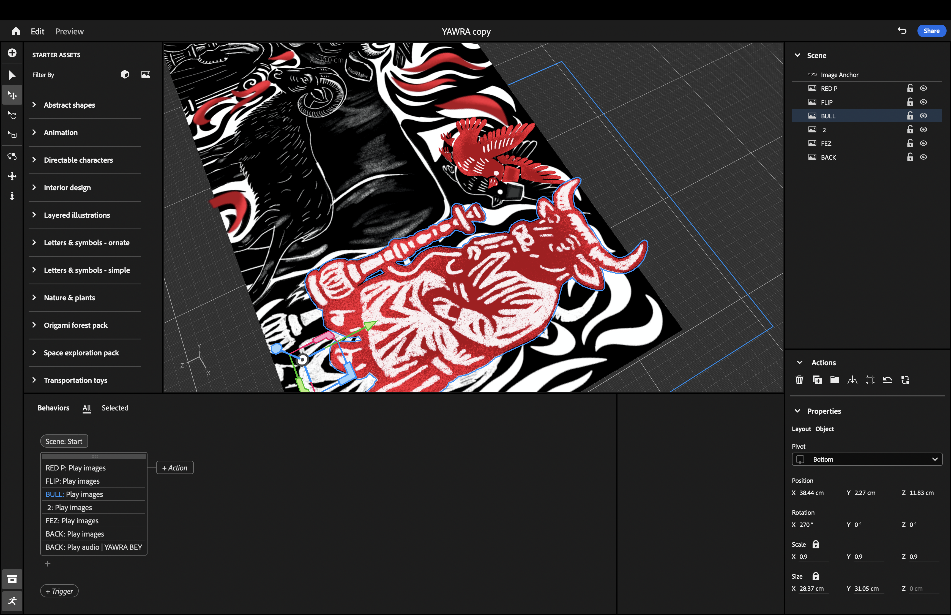Viewport: 951px width, 615px height.
Task: Click the undo arrow in header
Action: [902, 31]
